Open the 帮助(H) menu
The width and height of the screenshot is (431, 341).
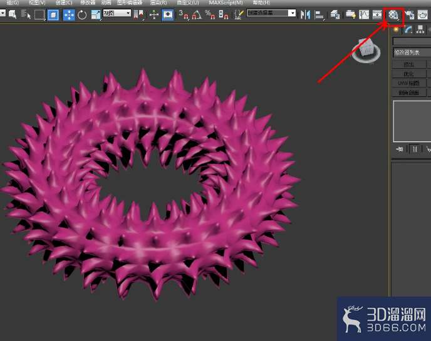click(261, 3)
